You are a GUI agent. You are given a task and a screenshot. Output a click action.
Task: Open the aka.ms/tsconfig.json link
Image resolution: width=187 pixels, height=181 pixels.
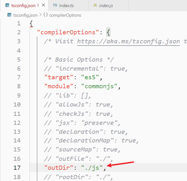pos(128,41)
